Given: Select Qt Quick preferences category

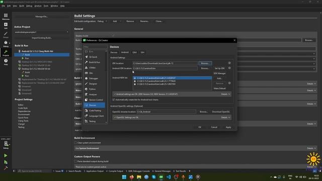Looking at the screenshot, I should (95, 57).
